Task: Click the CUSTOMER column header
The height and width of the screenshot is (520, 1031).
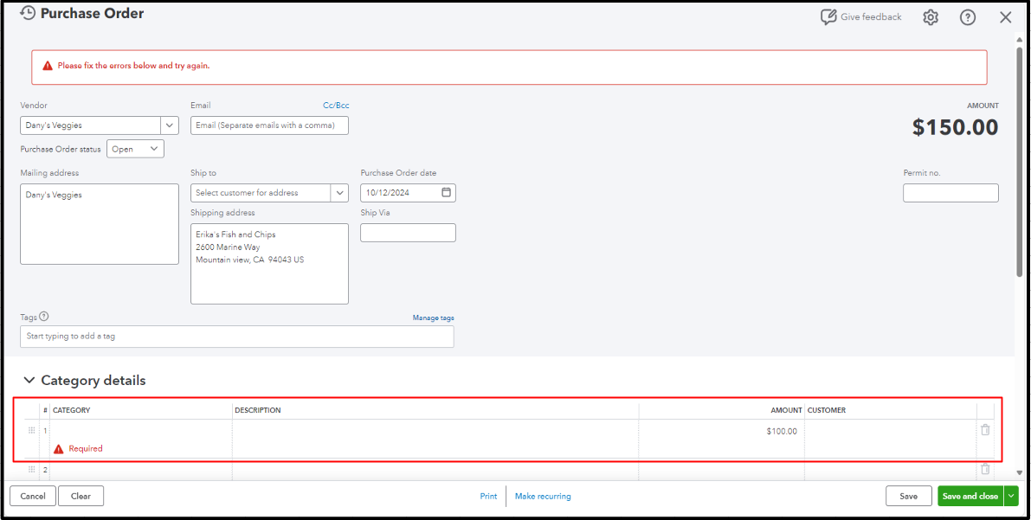Action: 827,410
